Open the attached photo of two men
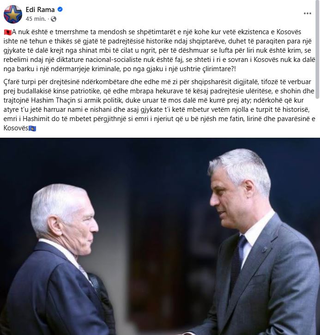 [x=160, y=236]
